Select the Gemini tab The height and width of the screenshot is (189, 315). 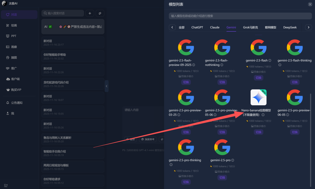pos(231,27)
